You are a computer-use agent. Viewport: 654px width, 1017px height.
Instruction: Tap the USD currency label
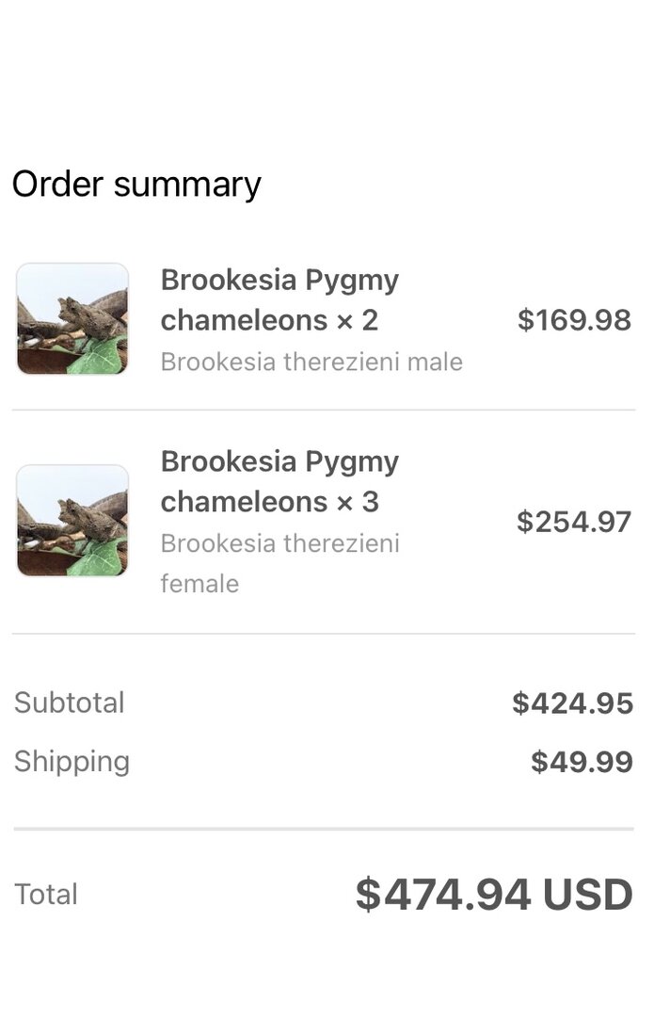click(x=587, y=895)
